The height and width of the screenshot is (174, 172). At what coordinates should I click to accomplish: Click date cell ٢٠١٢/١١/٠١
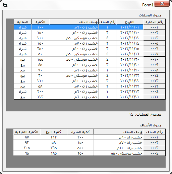pos(130,27)
